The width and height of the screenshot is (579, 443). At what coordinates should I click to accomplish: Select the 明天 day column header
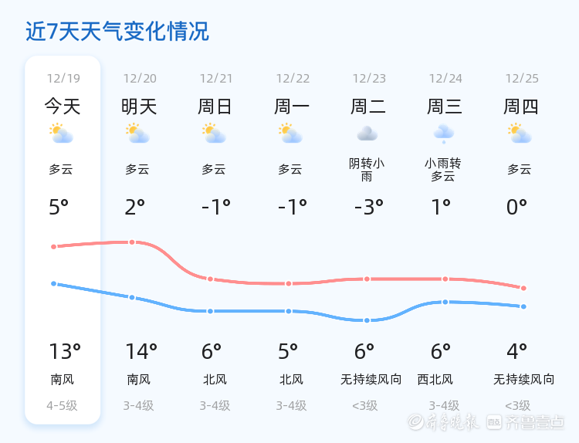139,107
